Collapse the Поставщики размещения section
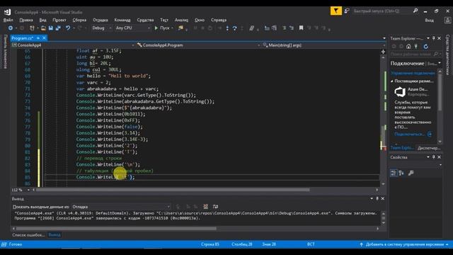Image resolution: width=453 pixels, height=255 pixels. click(x=392, y=81)
